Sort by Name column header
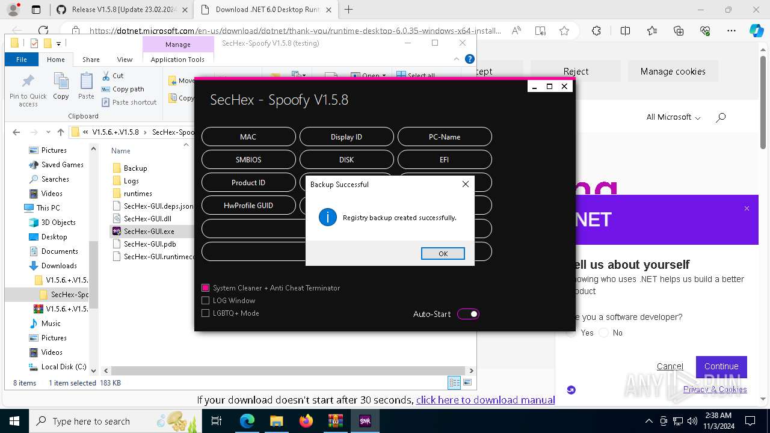This screenshot has width=770, height=433. tap(121, 151)
